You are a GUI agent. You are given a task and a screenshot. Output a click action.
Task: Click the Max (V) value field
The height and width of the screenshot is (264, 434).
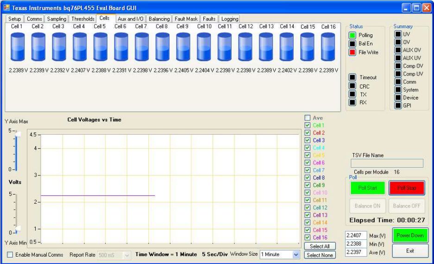[x=356, y=235]
